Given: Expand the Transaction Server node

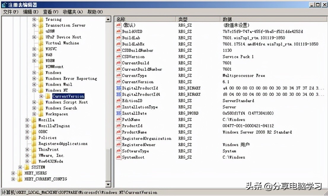Looking at the screenshot, I should coord(34,25).
